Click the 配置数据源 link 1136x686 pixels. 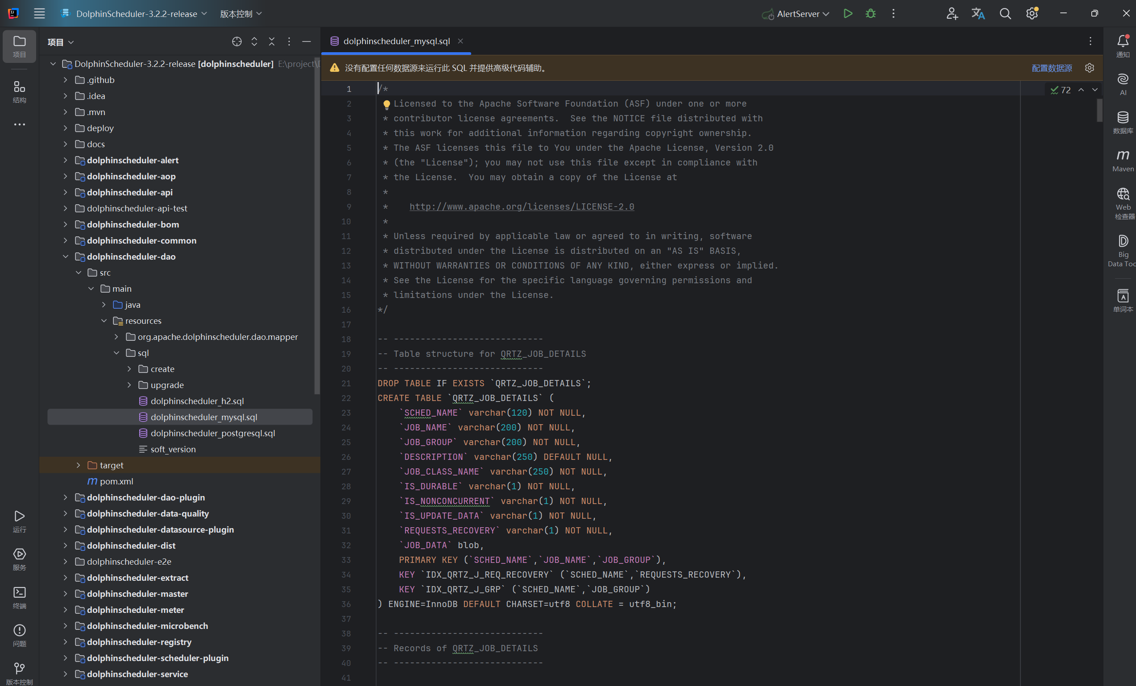(1052, 68)
